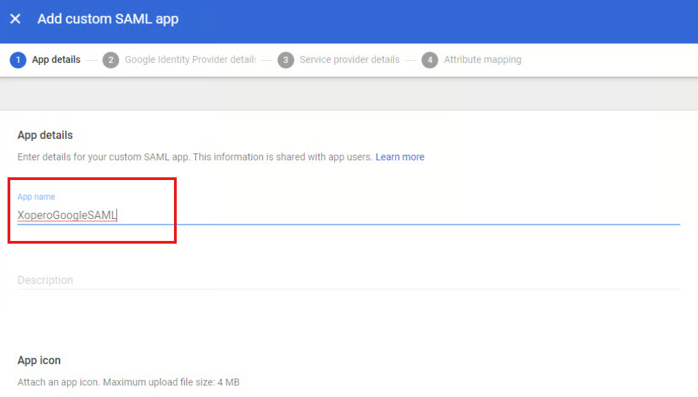
Task: Click the step 3 number circle
Action: 286,60
